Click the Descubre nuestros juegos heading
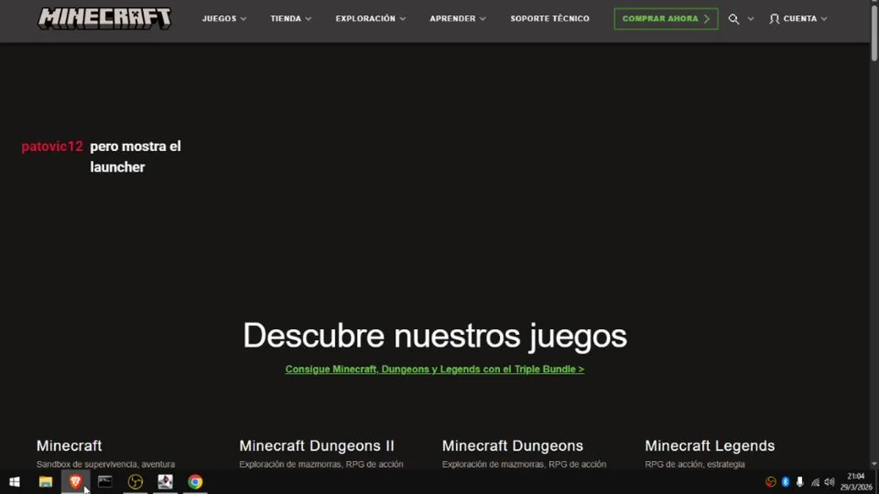Viewport: 879px width, 494px height. 435,336
